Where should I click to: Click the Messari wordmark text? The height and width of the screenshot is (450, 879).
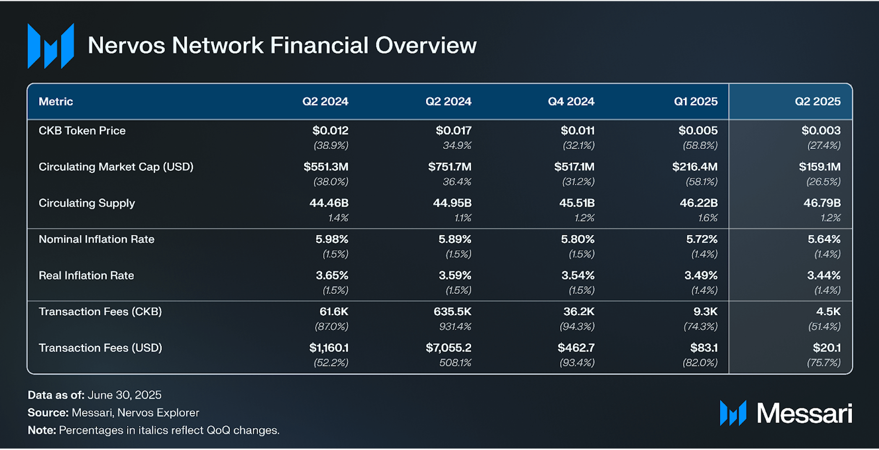click(x=804, y=413)
